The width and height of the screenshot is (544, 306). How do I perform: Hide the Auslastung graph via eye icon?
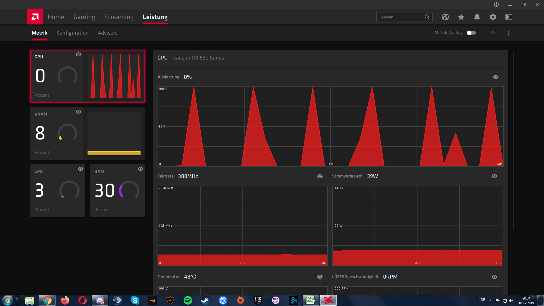(x=496, y=77)
